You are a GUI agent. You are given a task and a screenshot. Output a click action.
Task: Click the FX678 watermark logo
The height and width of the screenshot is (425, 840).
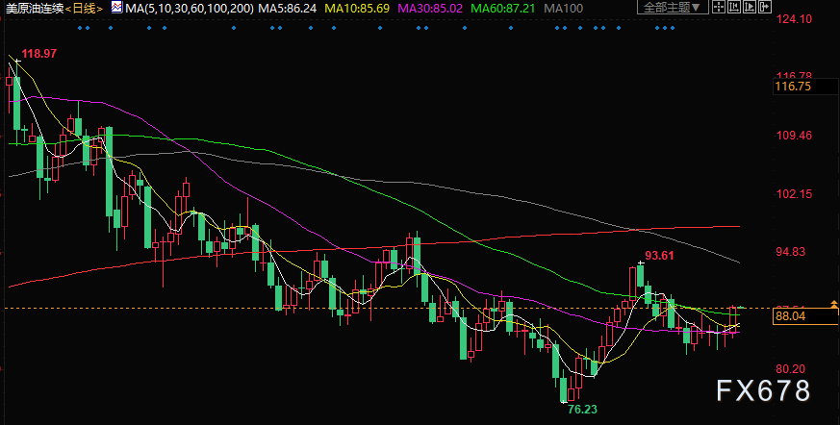coord(763,390)
